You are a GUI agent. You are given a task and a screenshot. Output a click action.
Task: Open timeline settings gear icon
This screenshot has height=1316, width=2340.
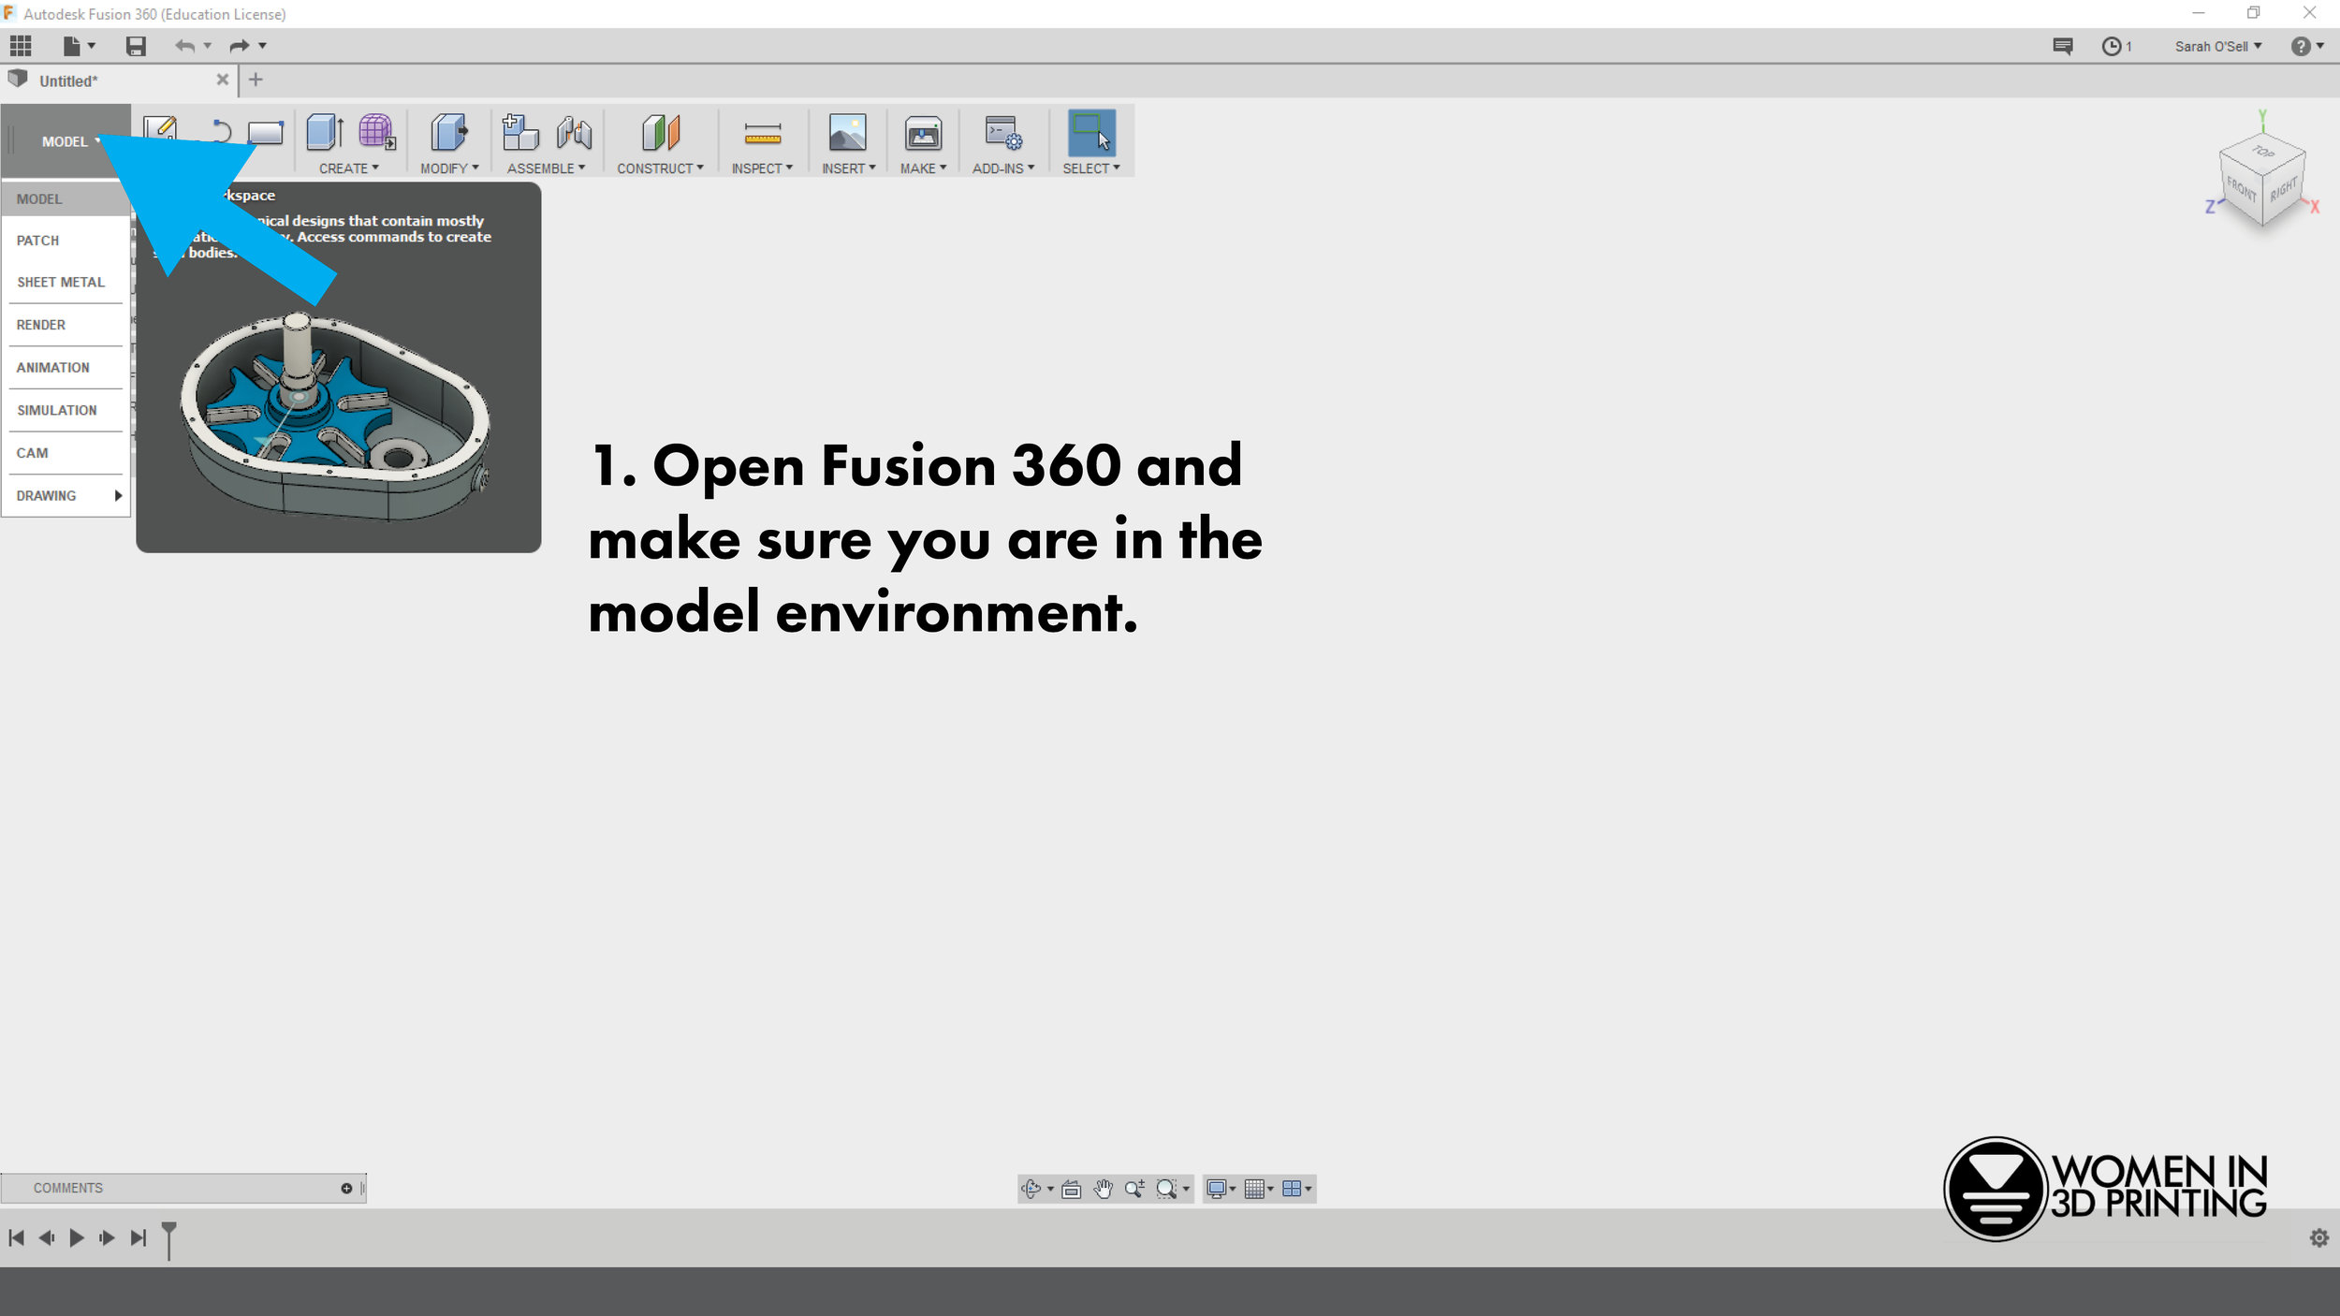pos(2318,1238)
